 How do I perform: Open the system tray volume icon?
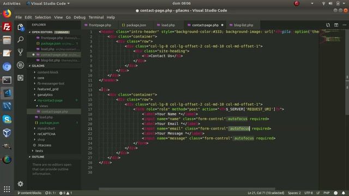(x=330, y=3)
